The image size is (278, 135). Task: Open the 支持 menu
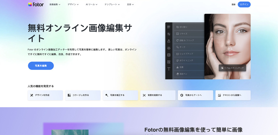click(130, 4)
